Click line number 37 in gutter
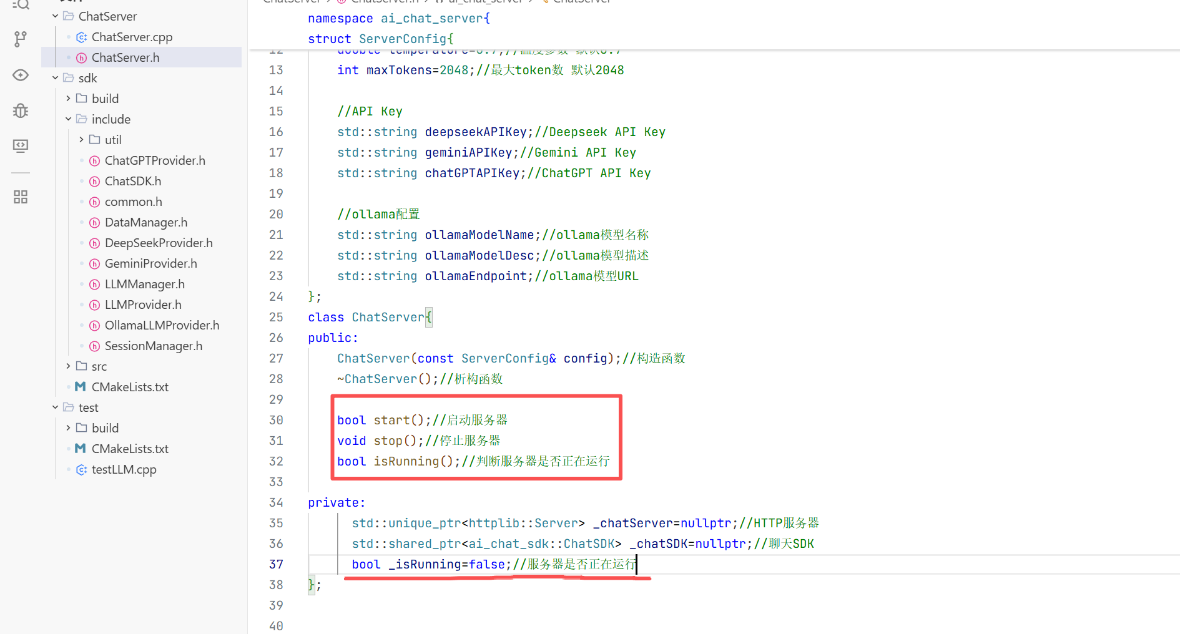This screenshot has height=634, width=1180. pos(276,564)
